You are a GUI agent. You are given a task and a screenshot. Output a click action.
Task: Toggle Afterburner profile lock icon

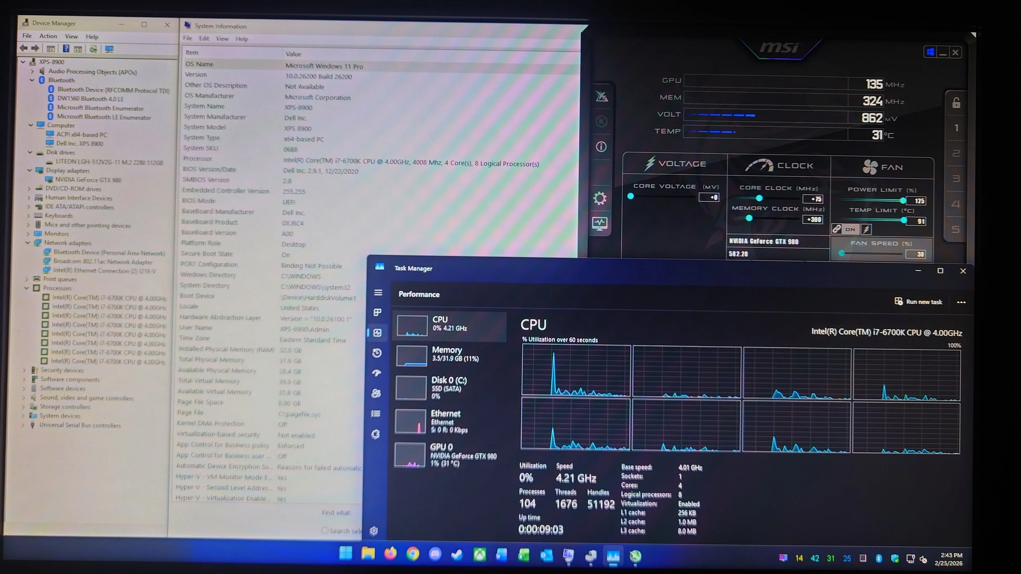956,103
